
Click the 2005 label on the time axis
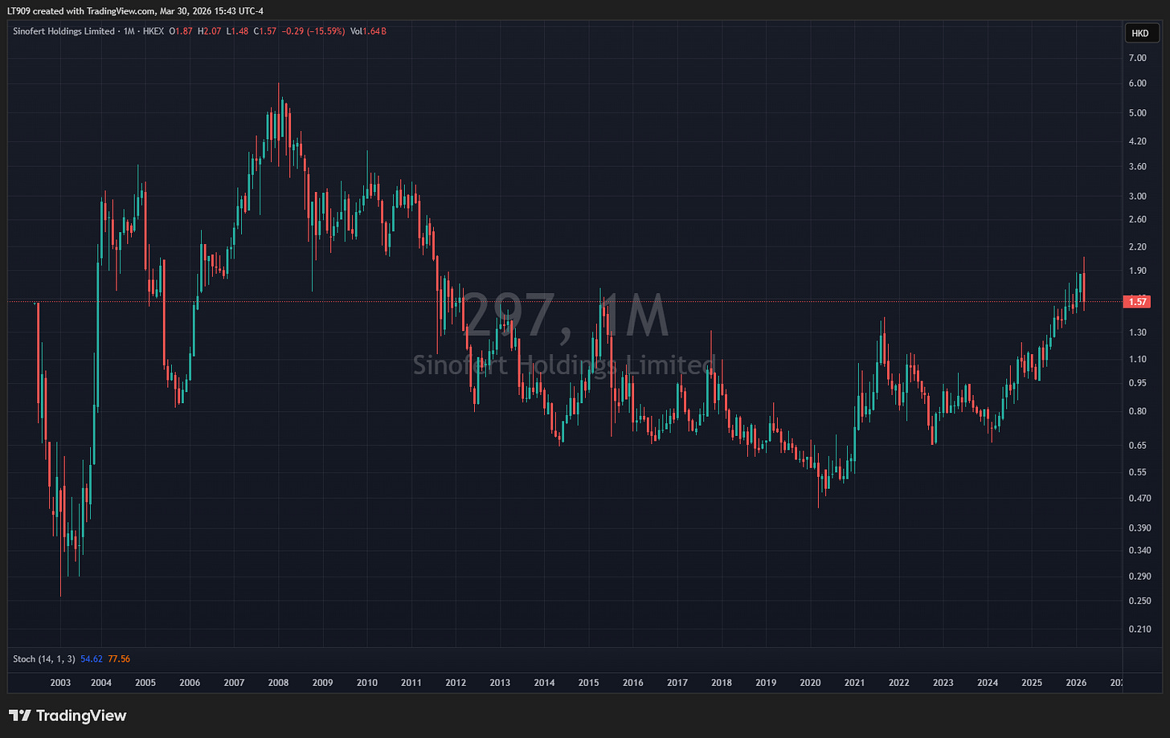[145, 683]
